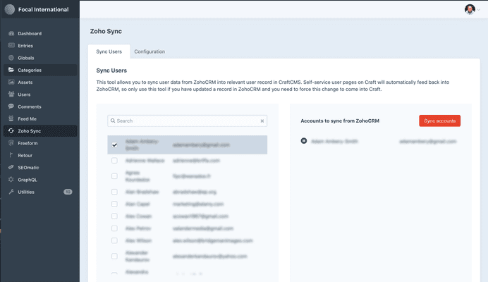Select the Agnes Kourdadze row checkbox
488x282 pixels.
point(114,176)
